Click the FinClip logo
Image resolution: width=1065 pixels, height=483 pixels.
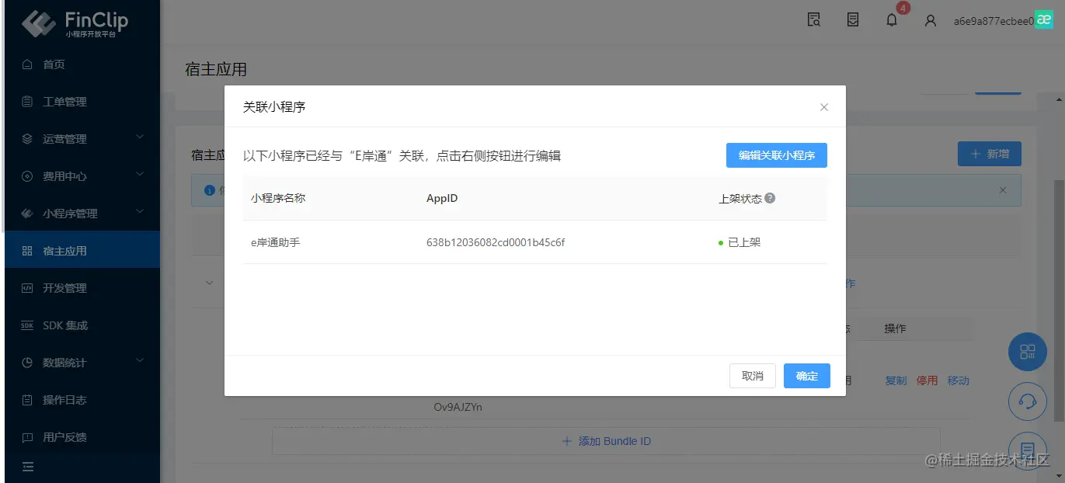pyautogui.click(x=75, y=23)
